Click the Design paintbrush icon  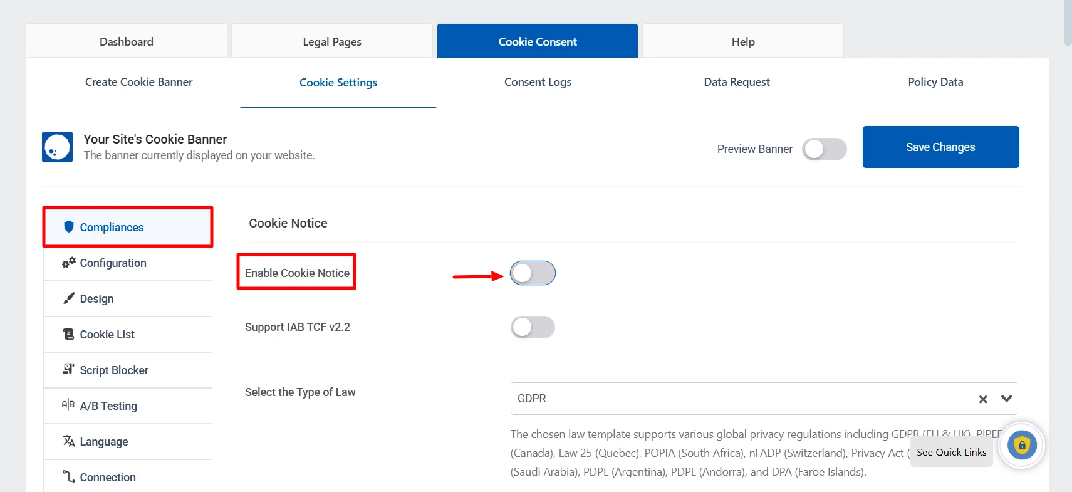[69, 298]
